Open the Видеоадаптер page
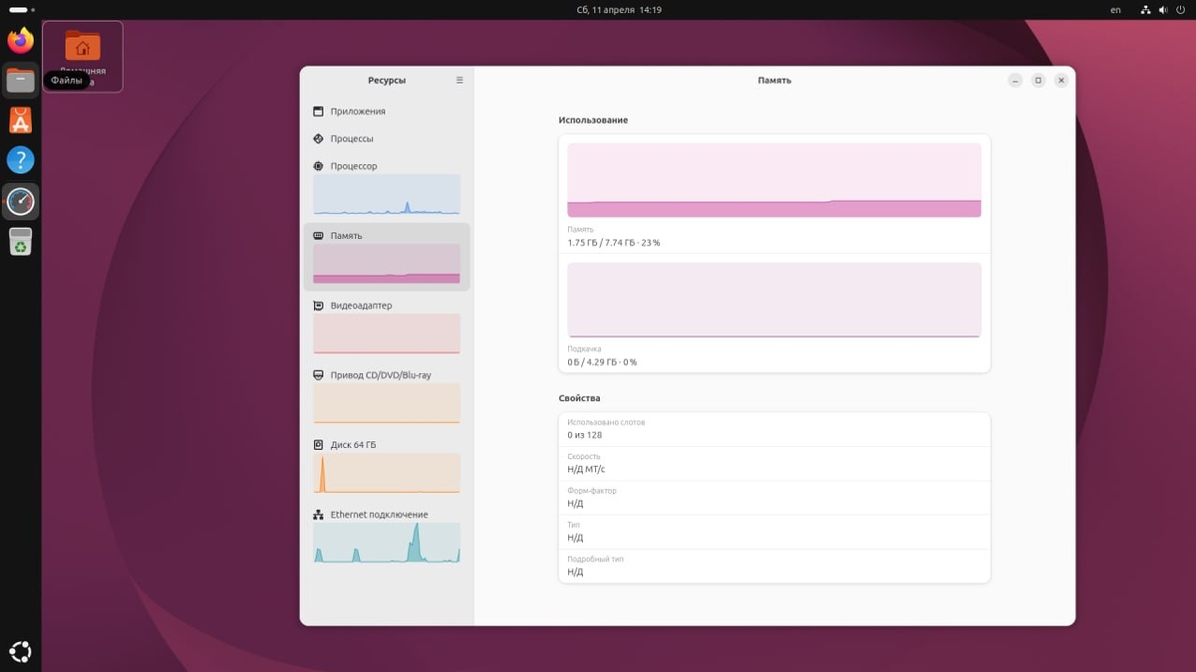Screen dimensions: 1196x672 click(387, 327)
